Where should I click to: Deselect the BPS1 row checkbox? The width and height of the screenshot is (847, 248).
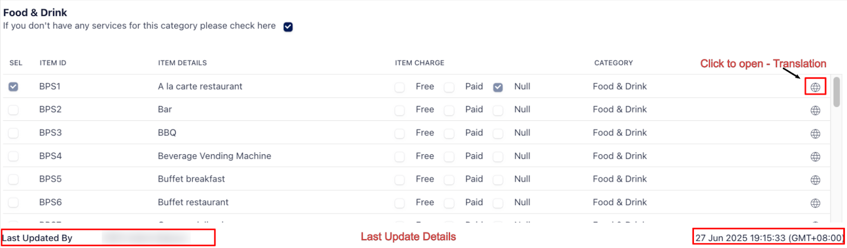coord(13,87)
